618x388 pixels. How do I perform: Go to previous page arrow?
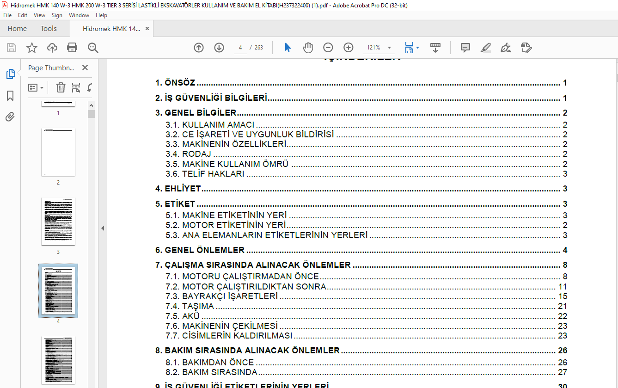pos(199,48)
